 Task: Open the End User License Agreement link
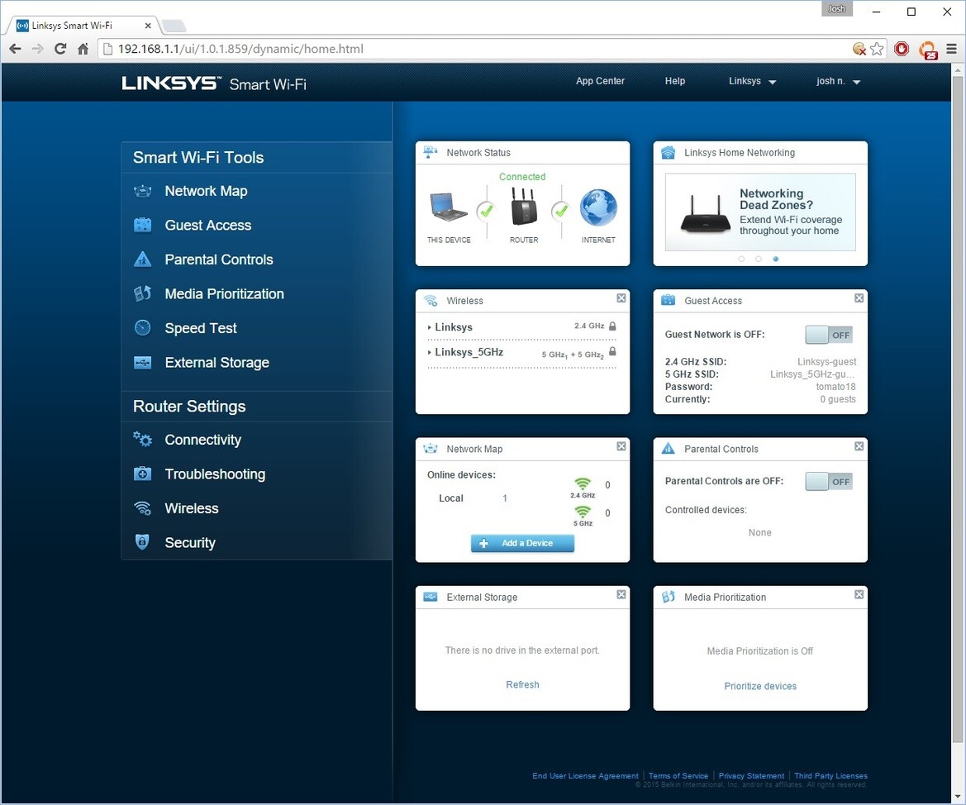pyautogui.click(x=585, y=776)
